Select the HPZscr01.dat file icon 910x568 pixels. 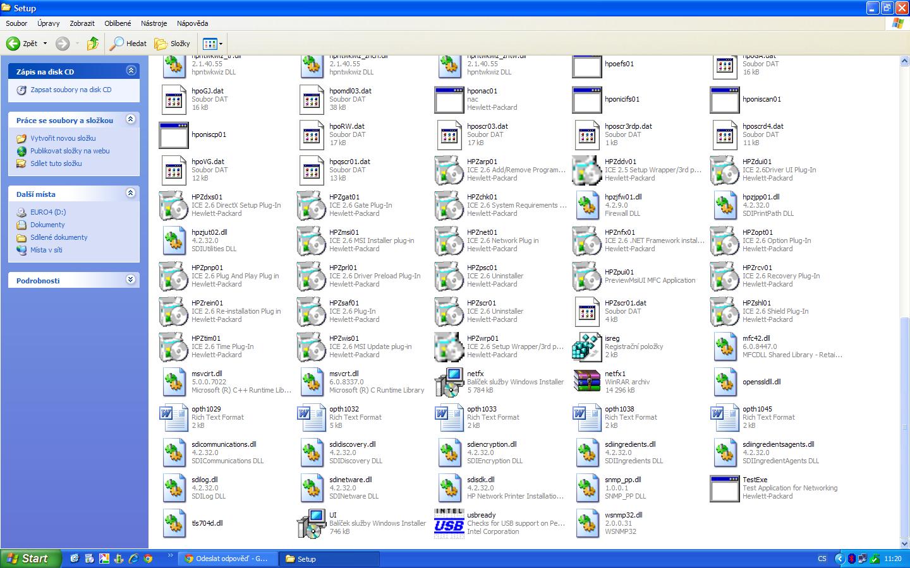(x=587, y=312)
